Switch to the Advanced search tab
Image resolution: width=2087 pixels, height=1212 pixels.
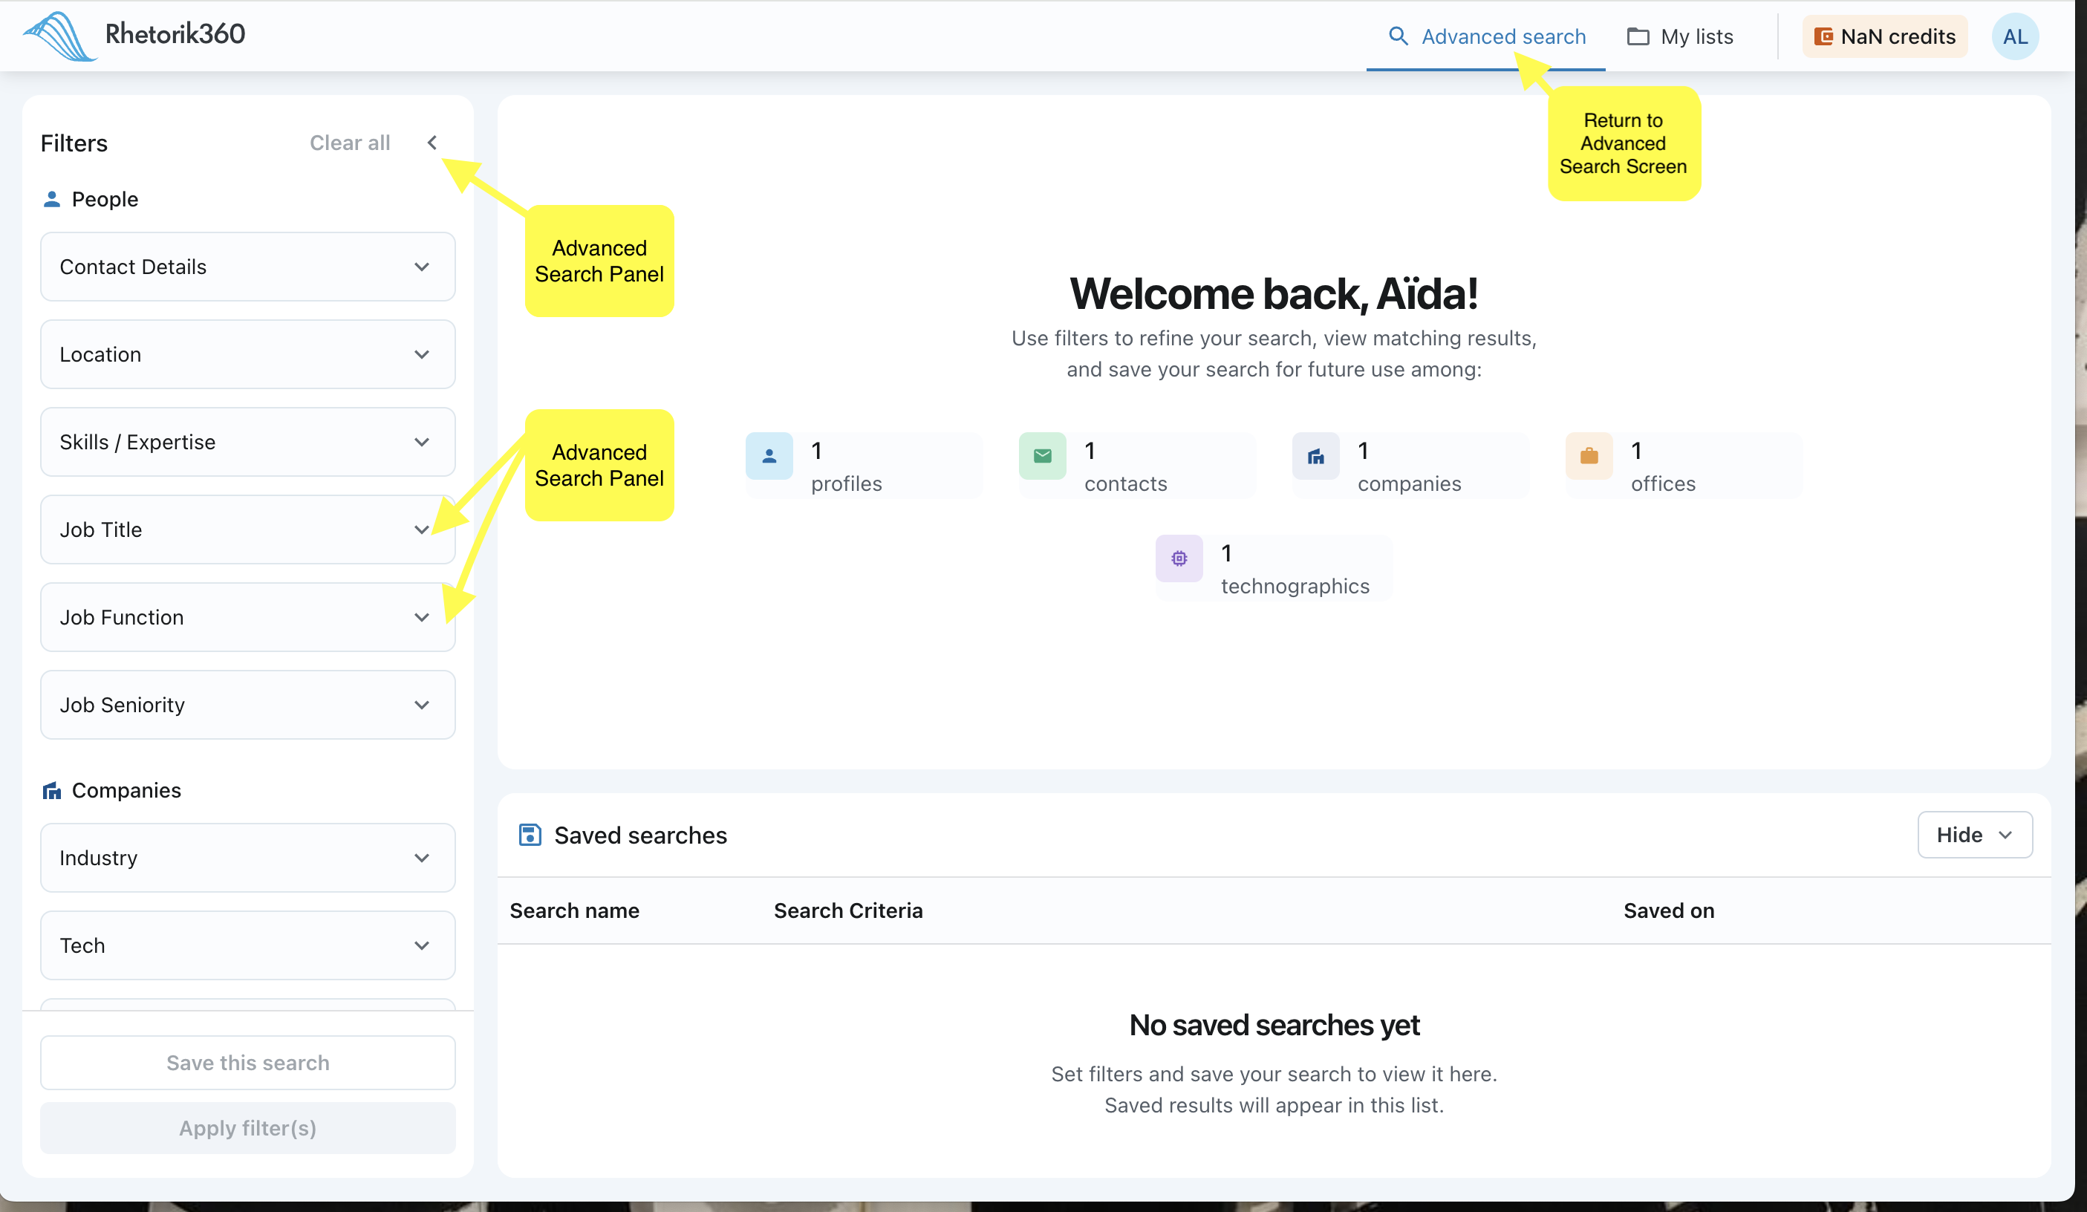click(x=1485, y=37)
